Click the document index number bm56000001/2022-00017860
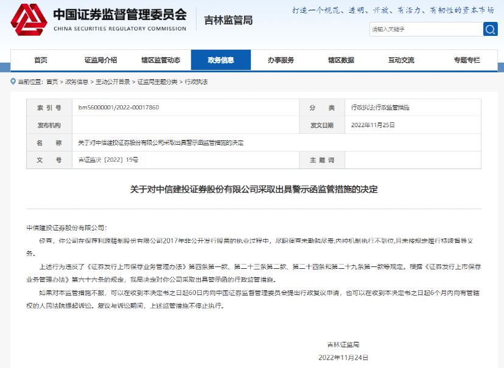 coord(119,108)
